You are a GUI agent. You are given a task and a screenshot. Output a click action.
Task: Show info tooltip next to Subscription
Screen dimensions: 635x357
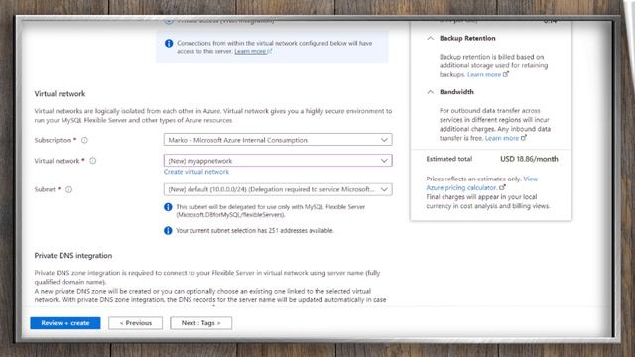(84, 140)
